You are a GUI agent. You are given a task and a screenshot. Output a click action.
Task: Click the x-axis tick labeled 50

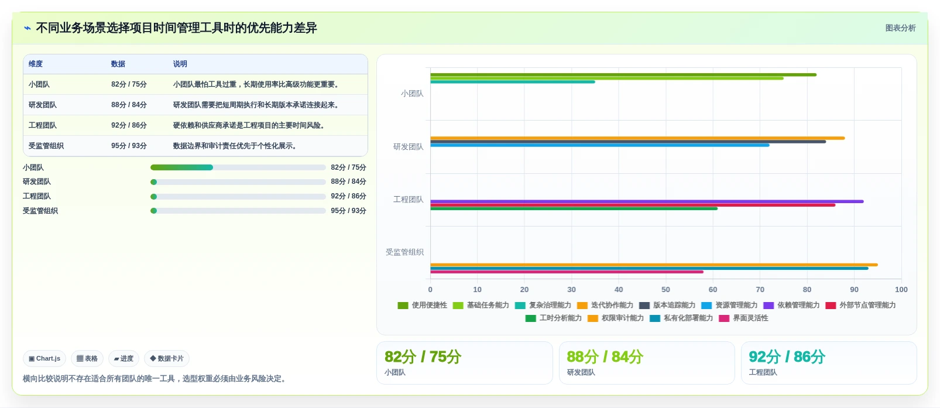coord(665,290)
